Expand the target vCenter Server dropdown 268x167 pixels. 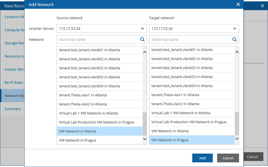click(x=234, y=28)
